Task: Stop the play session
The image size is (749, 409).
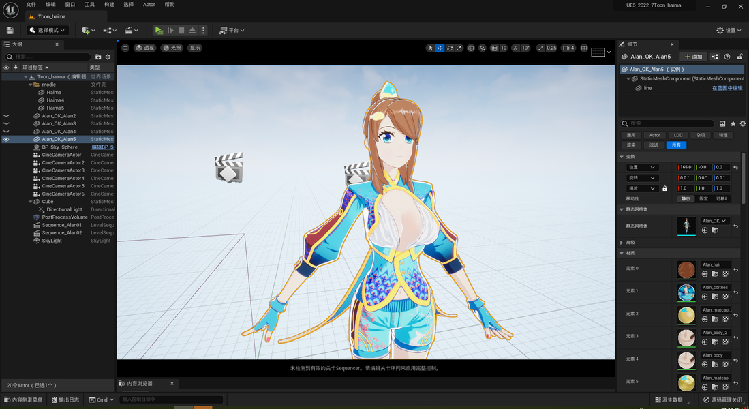Action: click(181, 30)
